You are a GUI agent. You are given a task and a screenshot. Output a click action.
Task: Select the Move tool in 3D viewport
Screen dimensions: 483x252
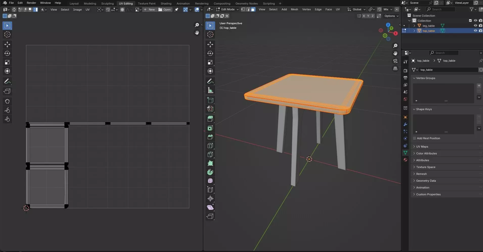[210, 44]
